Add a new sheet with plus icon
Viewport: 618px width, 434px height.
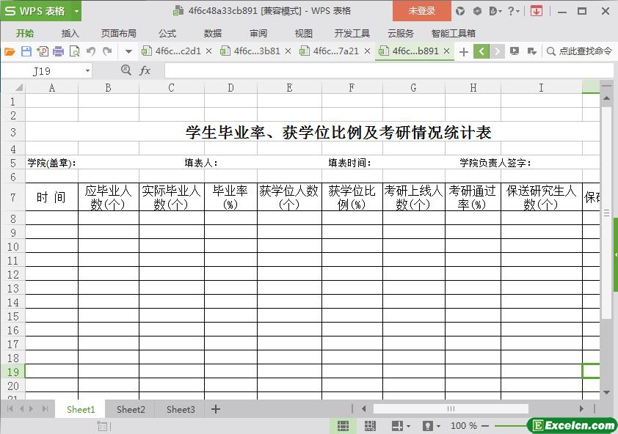216,409
